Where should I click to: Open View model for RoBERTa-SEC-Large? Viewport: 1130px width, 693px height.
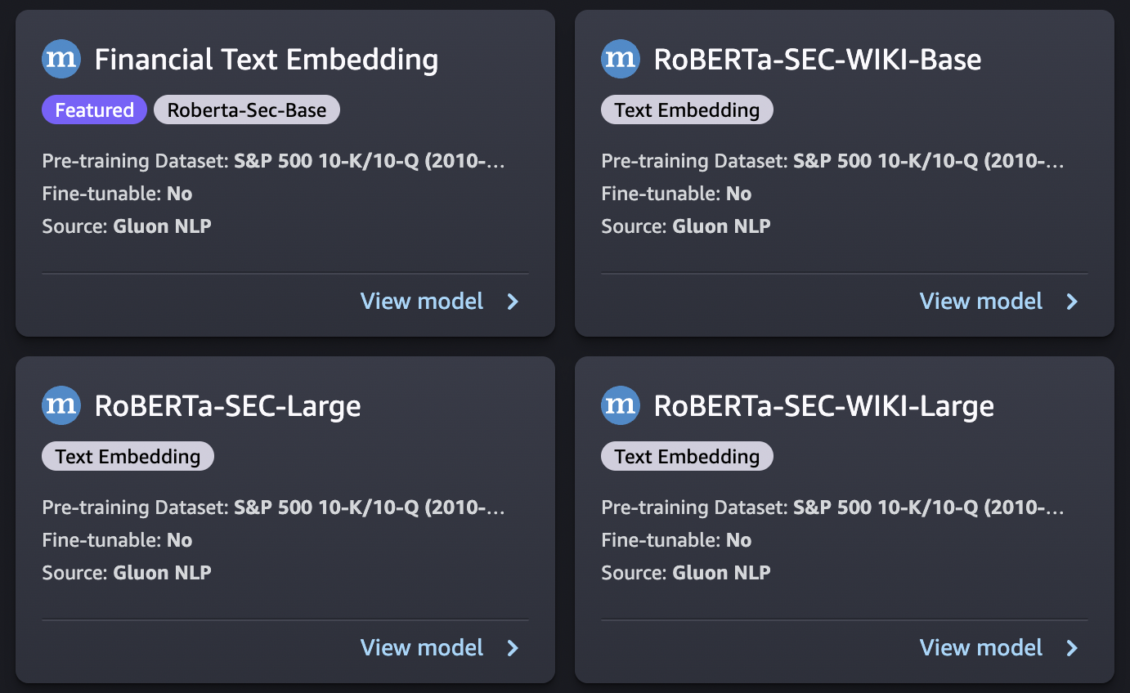(422, 648)
